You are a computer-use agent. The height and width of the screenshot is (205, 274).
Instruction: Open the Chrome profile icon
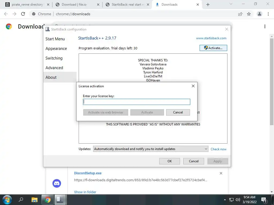pos(260,14)
